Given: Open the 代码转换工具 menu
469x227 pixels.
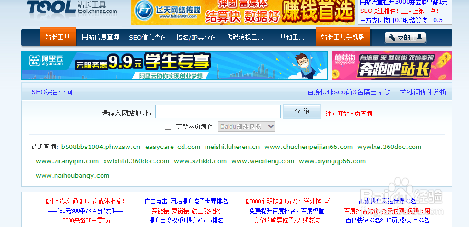Looking at the screenshot, I should click(x=245, y=37).
